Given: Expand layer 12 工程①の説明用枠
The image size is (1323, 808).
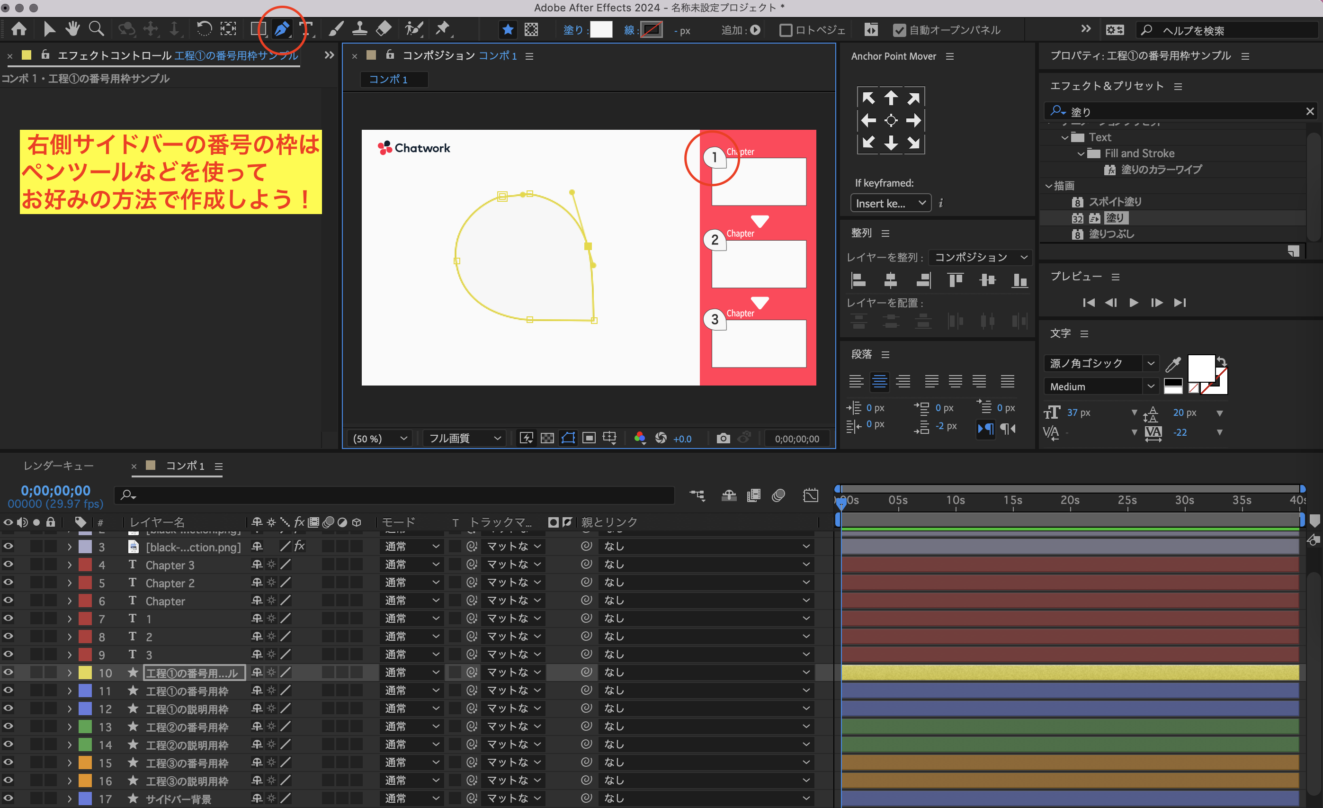Looking at the screenshot, I should (x=69, y=709).
